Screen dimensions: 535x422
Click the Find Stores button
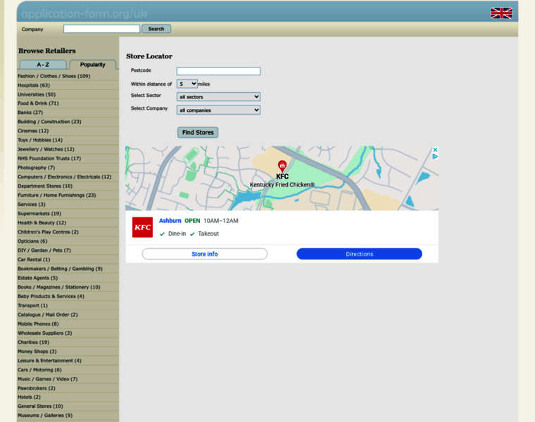(198, 132)
